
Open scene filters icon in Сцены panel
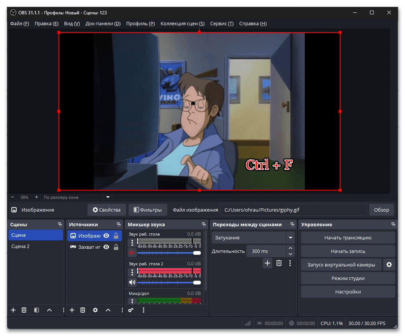(36, 310)
